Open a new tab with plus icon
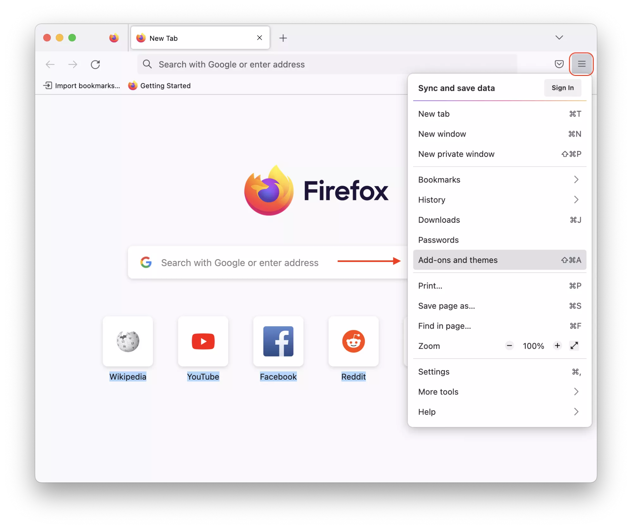632x529 pixels. coord(283,38)
